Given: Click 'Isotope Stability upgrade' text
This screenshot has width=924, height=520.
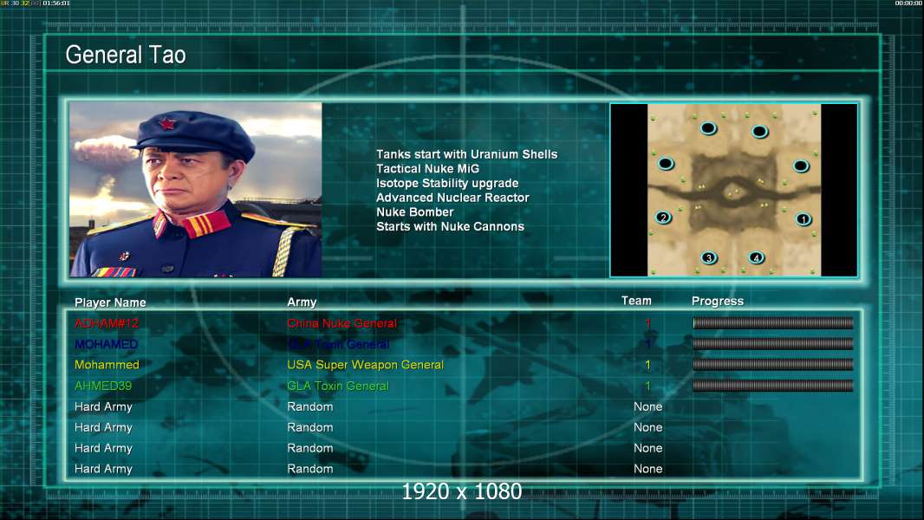Looking at the screenshot, I should [x=447, y=183].
